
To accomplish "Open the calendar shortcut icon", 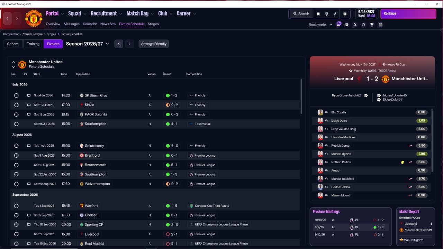I will click(380, 25).
